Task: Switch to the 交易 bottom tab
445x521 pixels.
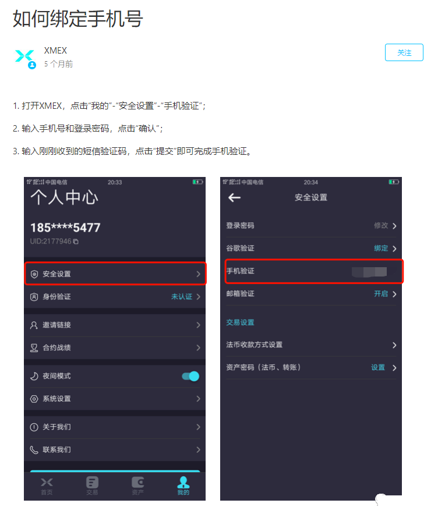Action: click(92, 486)
